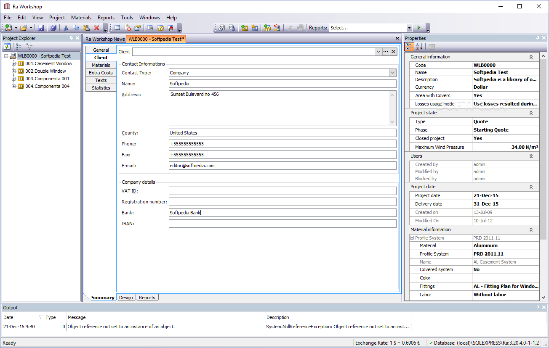The image size is (549, 348).
Task: Click the Open folder toolbar icon
Action: pyautogui.click(x=24, y=28)
